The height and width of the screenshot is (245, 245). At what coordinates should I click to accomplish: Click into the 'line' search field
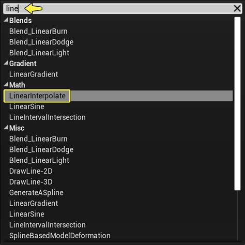(x=118, y=8)
